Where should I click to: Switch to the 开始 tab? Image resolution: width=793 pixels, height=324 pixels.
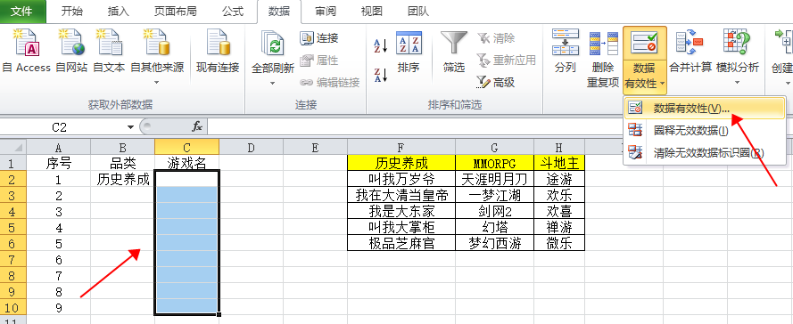point(71,11)
